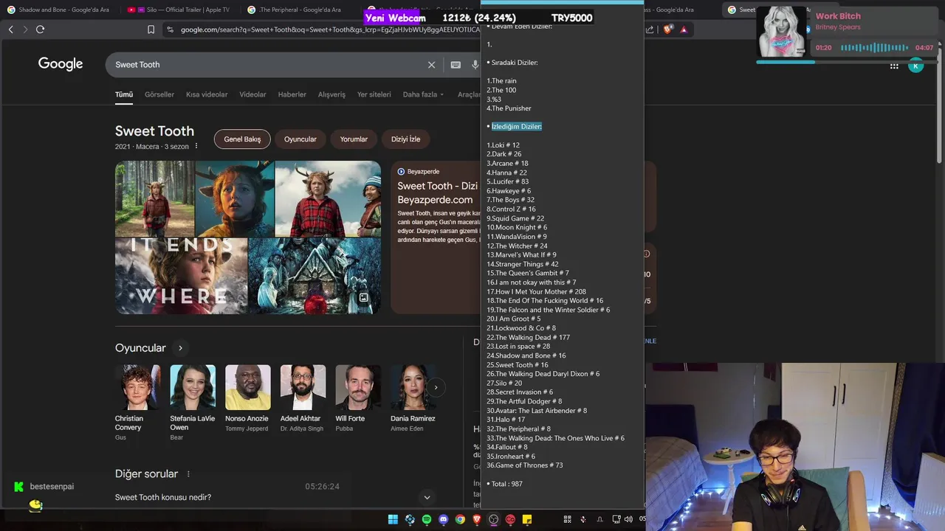Open Discord from the taskbar
Image resolution: width=945 pixels, height=531 pixels.
click(443, 519)
